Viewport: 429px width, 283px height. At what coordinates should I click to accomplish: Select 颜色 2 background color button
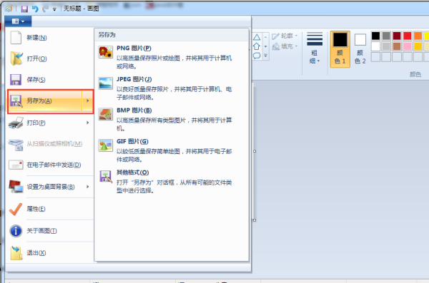(x=360, y=49)
